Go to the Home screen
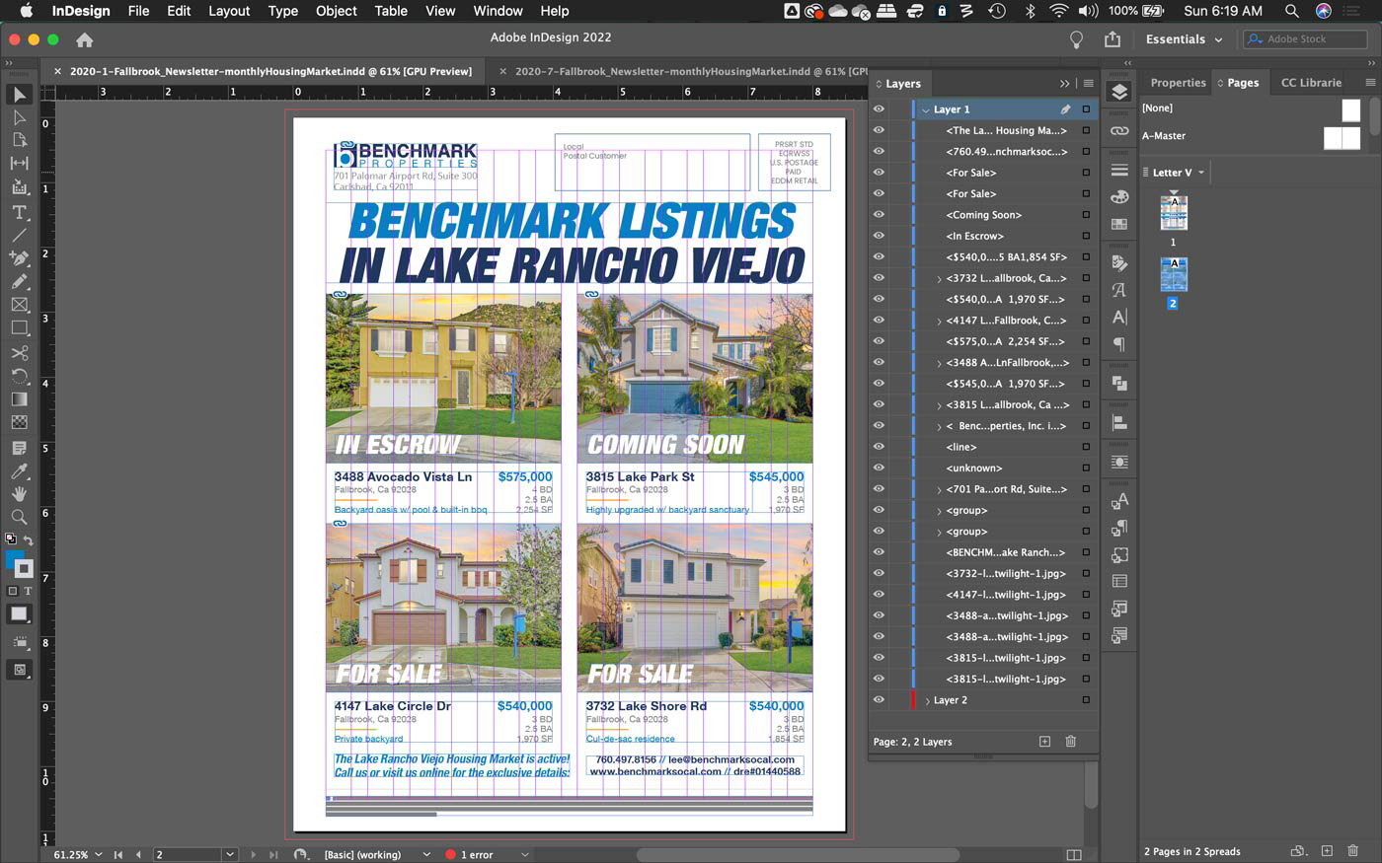This screenshot has width=1382, height=863. click(85, 39)
